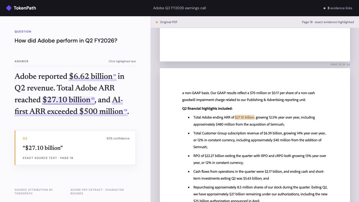Click the PAGE 18 OF 24 indicator
Screen dimensions: 359x202
340,65
